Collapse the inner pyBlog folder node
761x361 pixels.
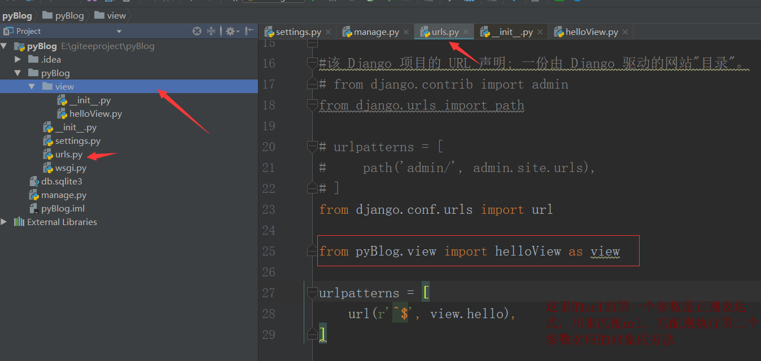tap(18, 73)
